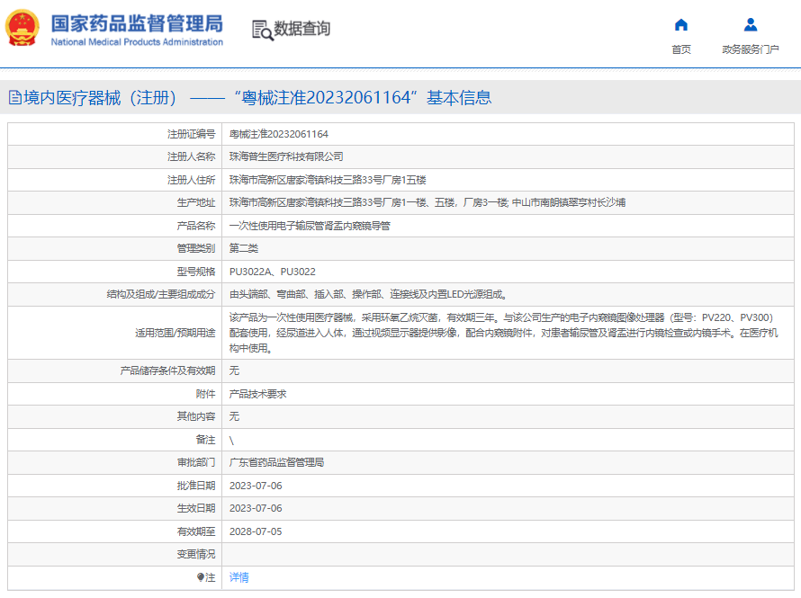
Task: Click the 注册人名称 label
Action: pos(191,156)
